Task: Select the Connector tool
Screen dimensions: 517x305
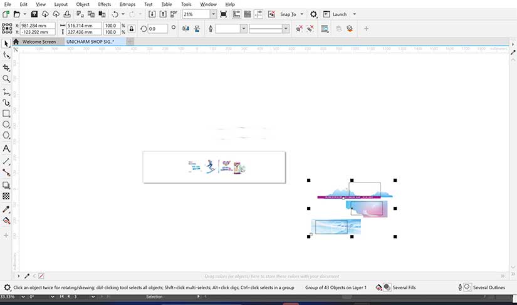Action: click(6, 172)
